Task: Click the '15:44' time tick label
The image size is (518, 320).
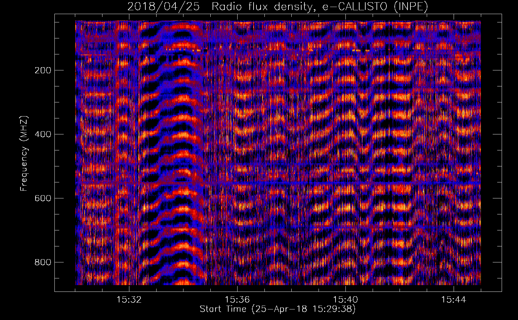Action: (454, 300)
